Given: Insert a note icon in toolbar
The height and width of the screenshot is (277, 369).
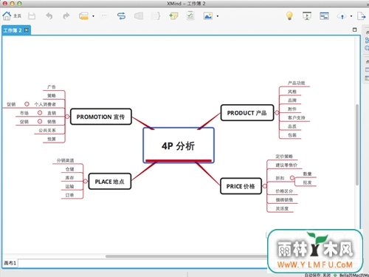Looking at the screenshot, I should [x=173, y=16].
